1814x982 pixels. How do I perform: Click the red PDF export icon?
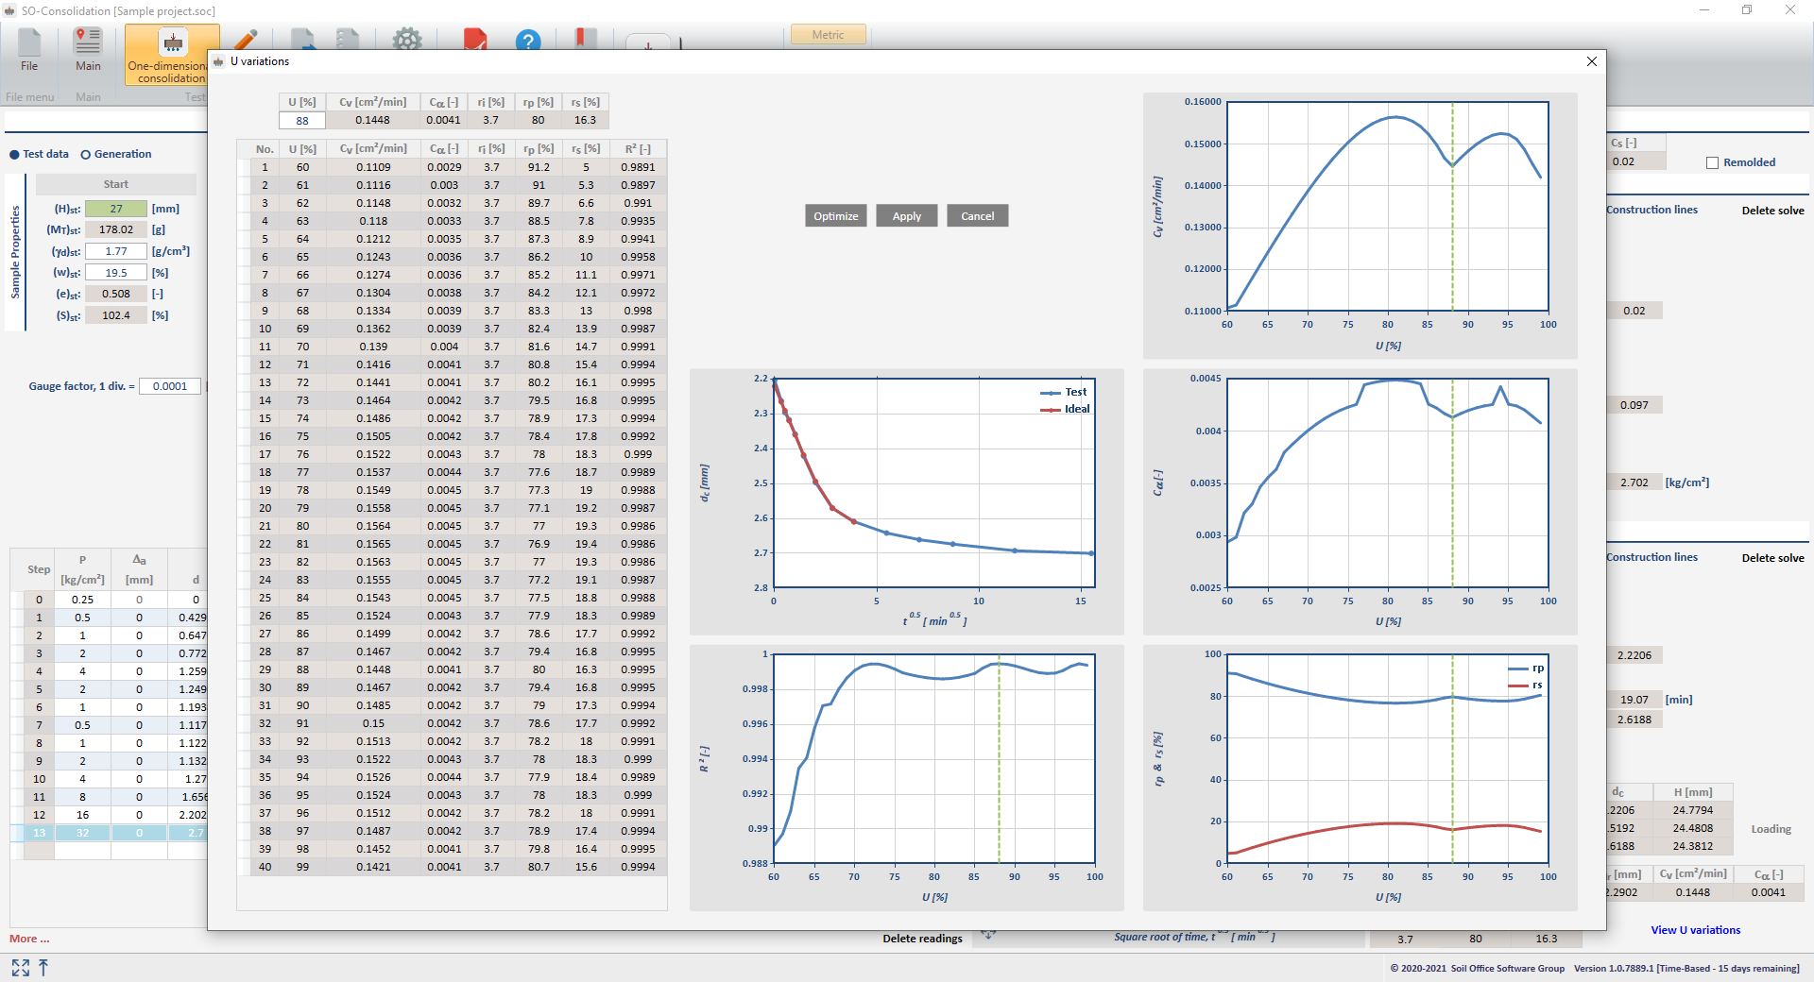point(475,40)
